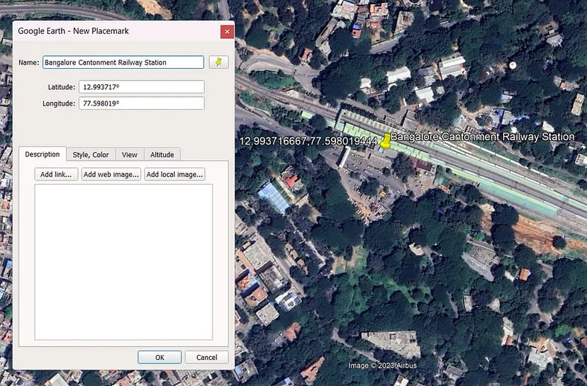Image resolution: width=587 pixels, height=386 pixels.
Task: Click the yellow pushpin icon button beside Name
Action: coord(218,62)
